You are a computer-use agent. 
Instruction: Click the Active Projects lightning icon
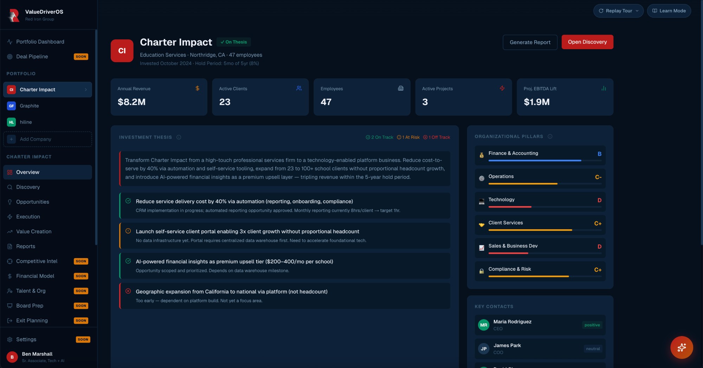[502, 88]
